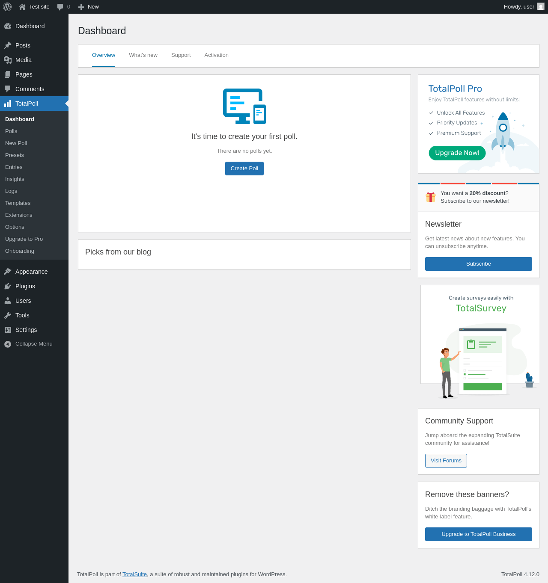Open the user avatar in admin bar
The width and height of the screenshot is (548, 583).
[541, 7]
